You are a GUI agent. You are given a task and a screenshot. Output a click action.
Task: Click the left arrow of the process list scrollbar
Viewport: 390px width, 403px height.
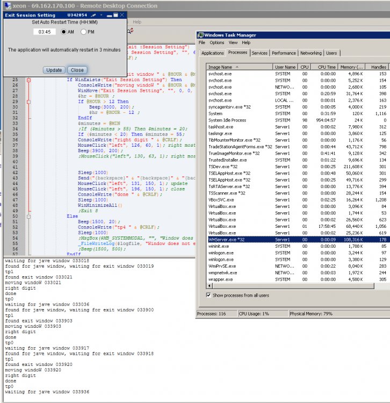[210, 286]
